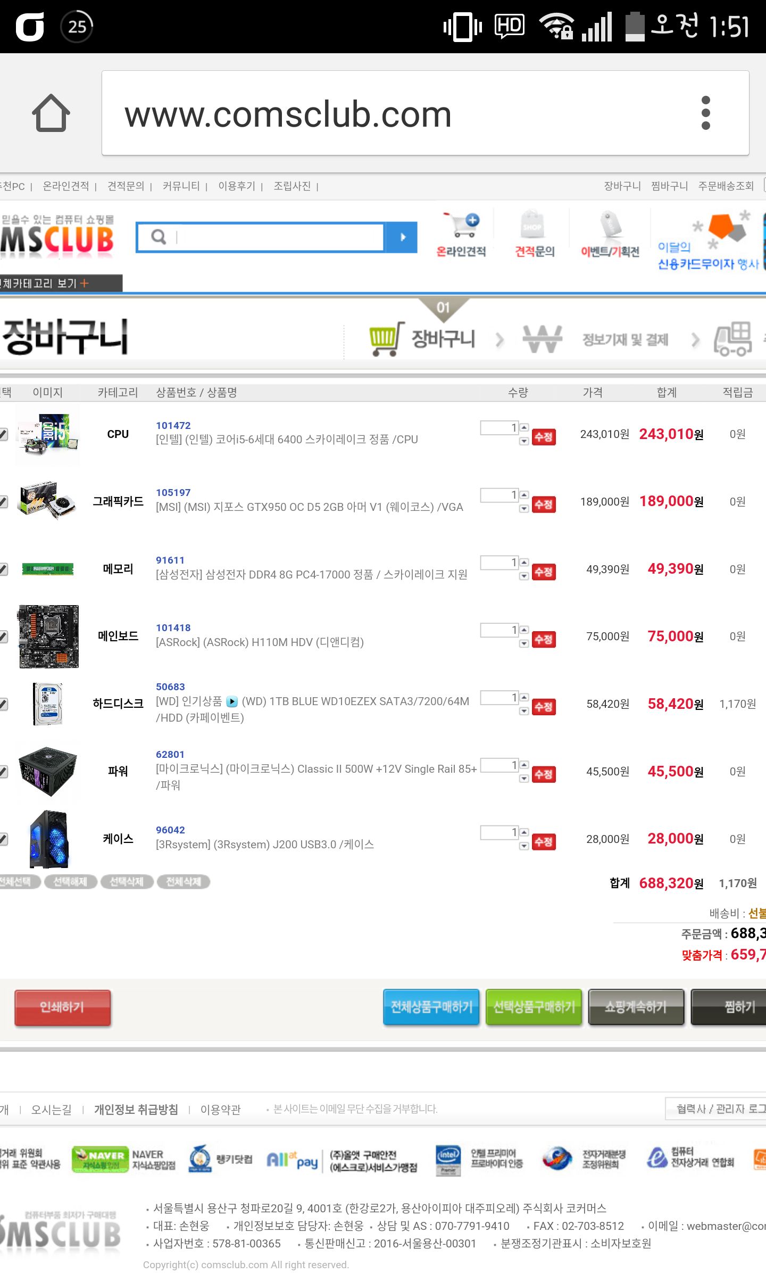The image size is (766, 1273).
Task: Open the 견적문의 top menu item
Action: [126, 186]
